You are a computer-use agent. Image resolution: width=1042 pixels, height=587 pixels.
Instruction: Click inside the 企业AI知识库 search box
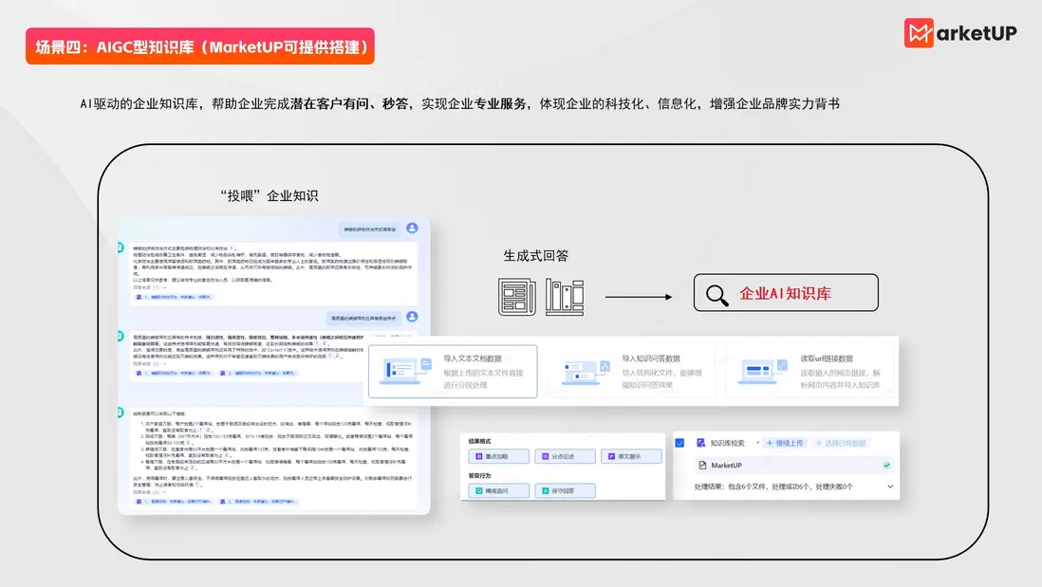[x=786, y=293]
